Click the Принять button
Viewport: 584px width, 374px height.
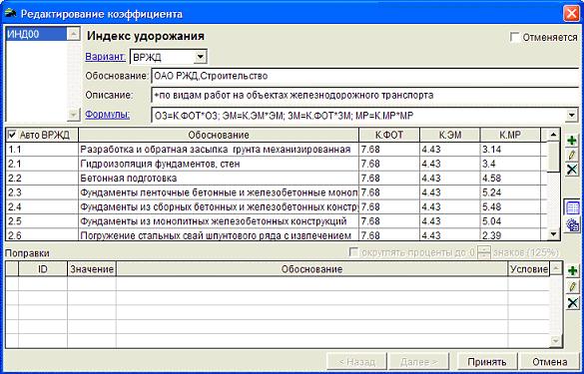point(487,362)
